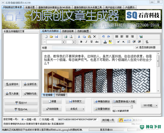164x133 pixels.
Task: Switch to the 代码编辑 tab
Action: point(61,95)
